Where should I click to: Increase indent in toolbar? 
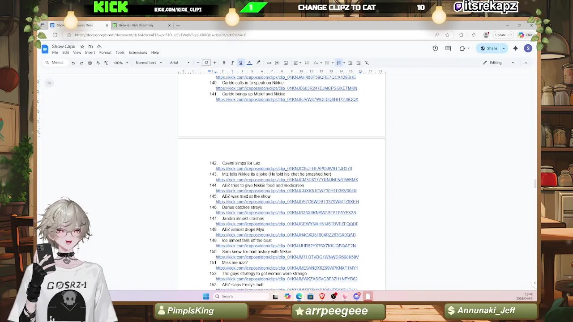tap(359, 63)
